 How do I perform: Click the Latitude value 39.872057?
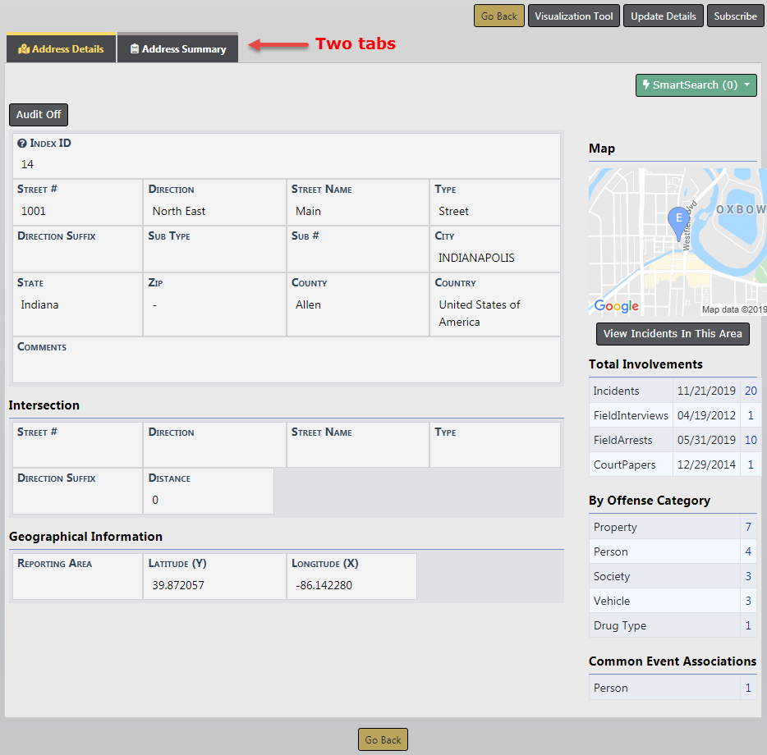point(178,585)
